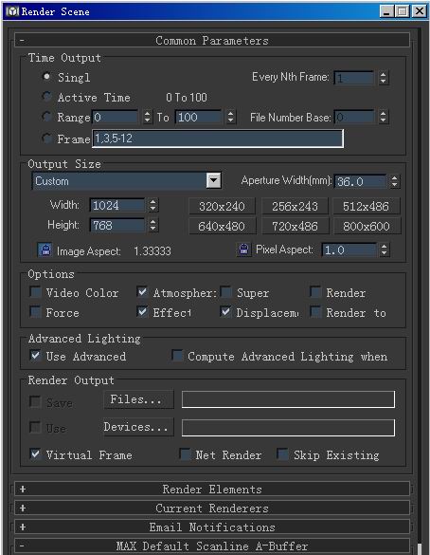Viewport: 430px width, 555px height.
Task: Expand the Email Notifications rollout
Action: pyautogui.click(x=212, y=527)
